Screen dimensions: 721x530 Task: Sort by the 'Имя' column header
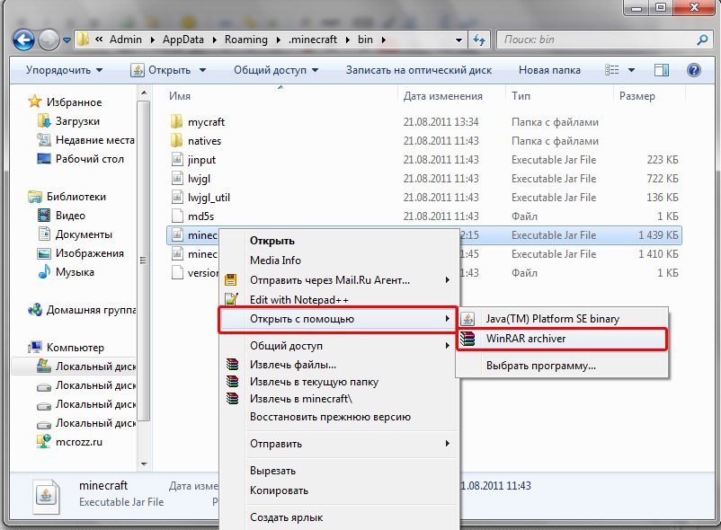[x=180, y=96]
